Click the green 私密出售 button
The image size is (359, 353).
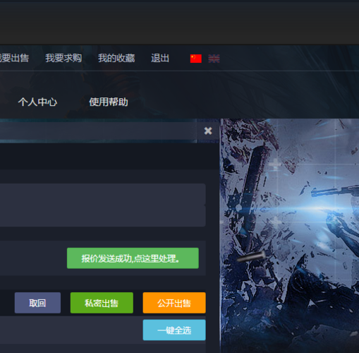coord(102,303)
